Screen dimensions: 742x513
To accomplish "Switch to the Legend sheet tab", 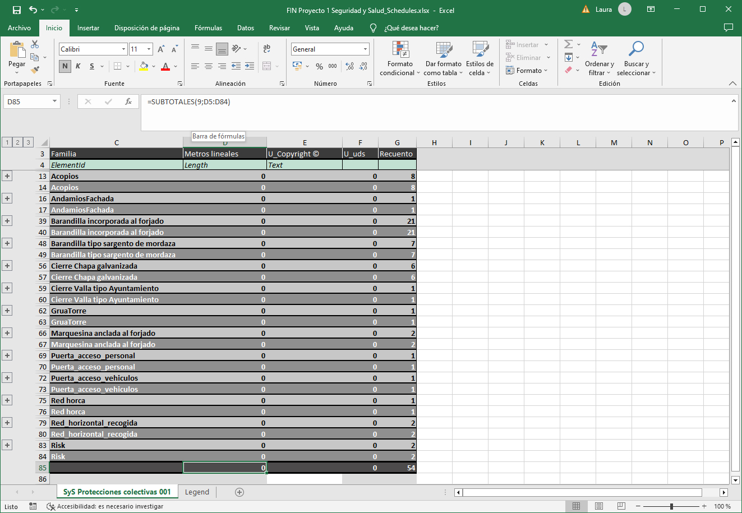I will [x=197, y=492].
